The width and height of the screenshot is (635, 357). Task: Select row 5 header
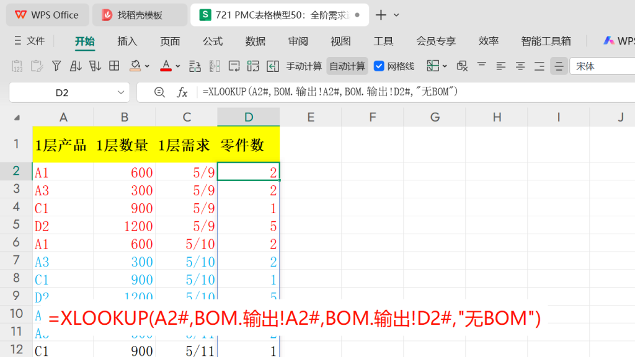[x=16, y=224]
